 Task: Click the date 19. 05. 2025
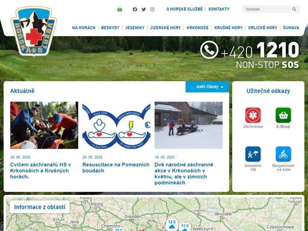165,157
